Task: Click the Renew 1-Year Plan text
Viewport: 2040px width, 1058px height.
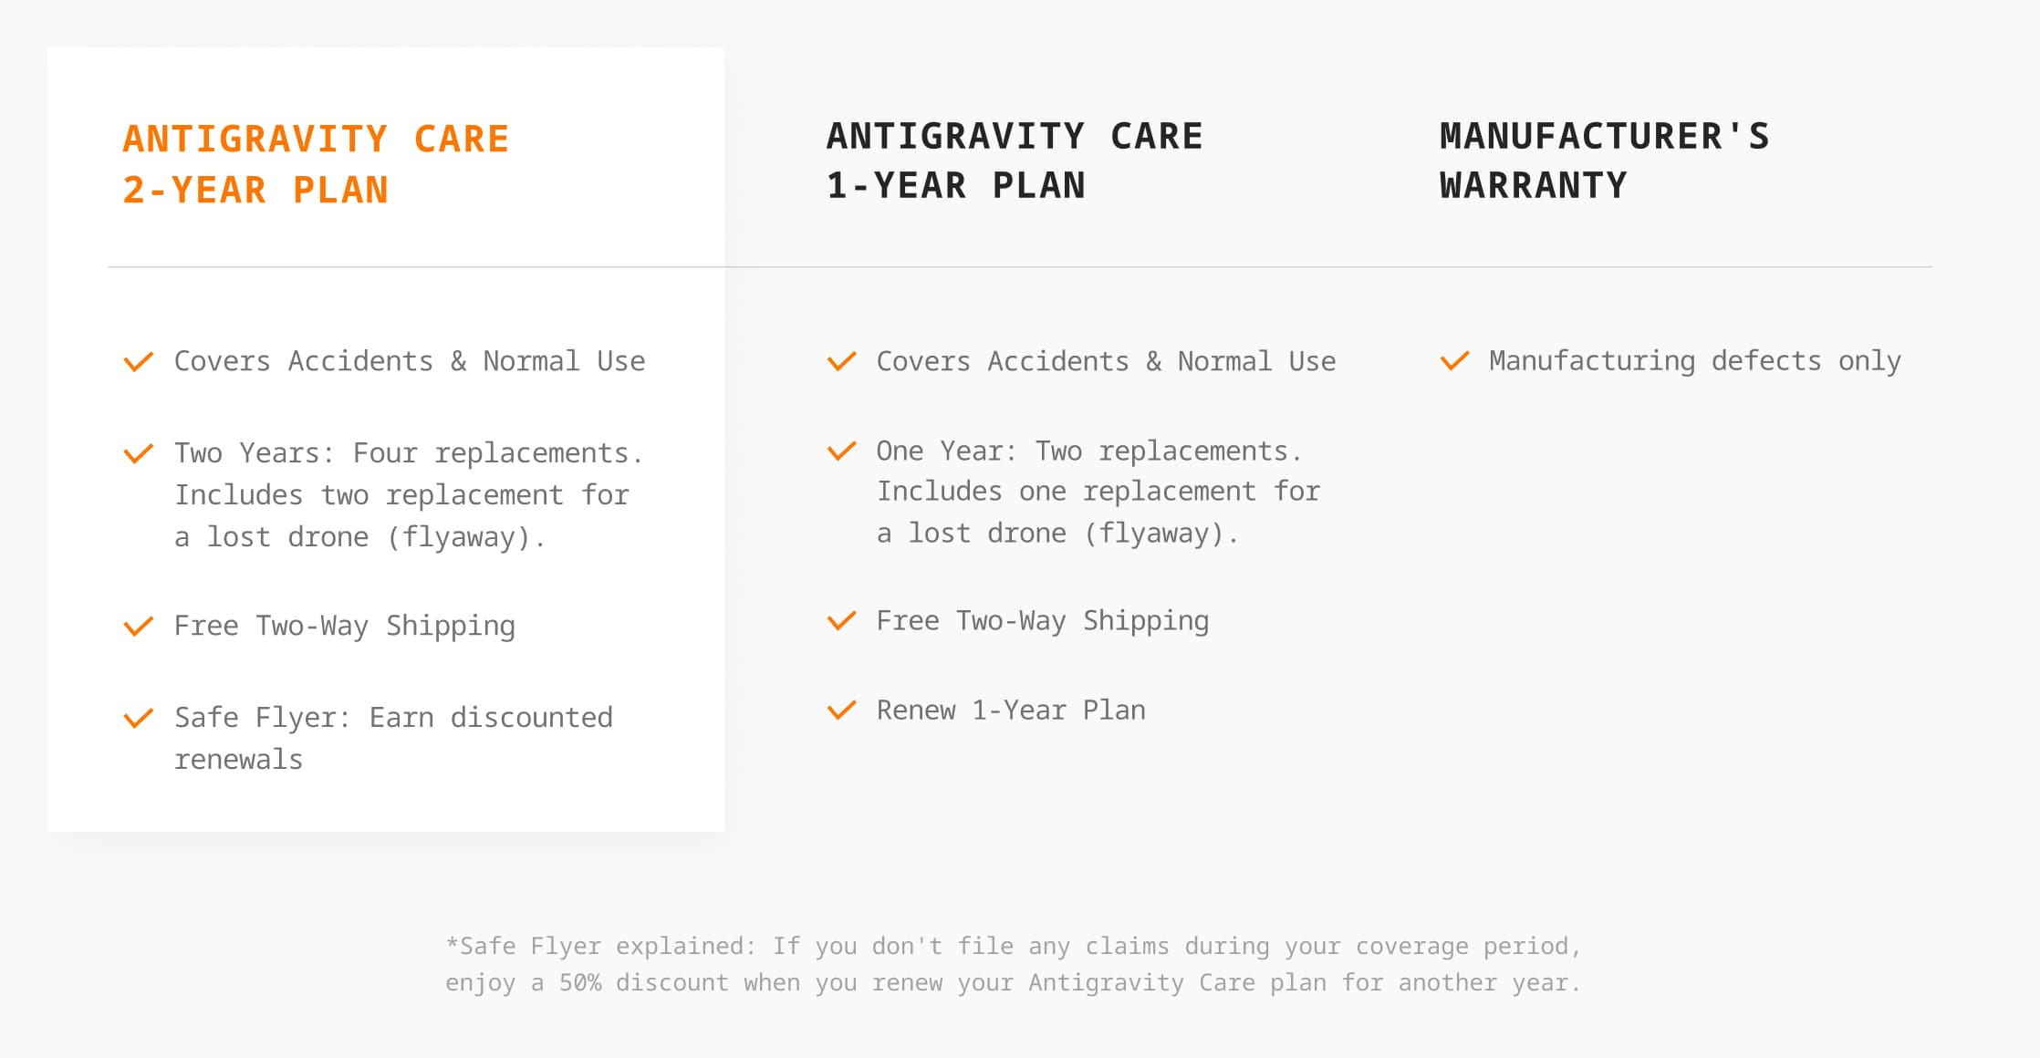Action: tap(1011, 710)
